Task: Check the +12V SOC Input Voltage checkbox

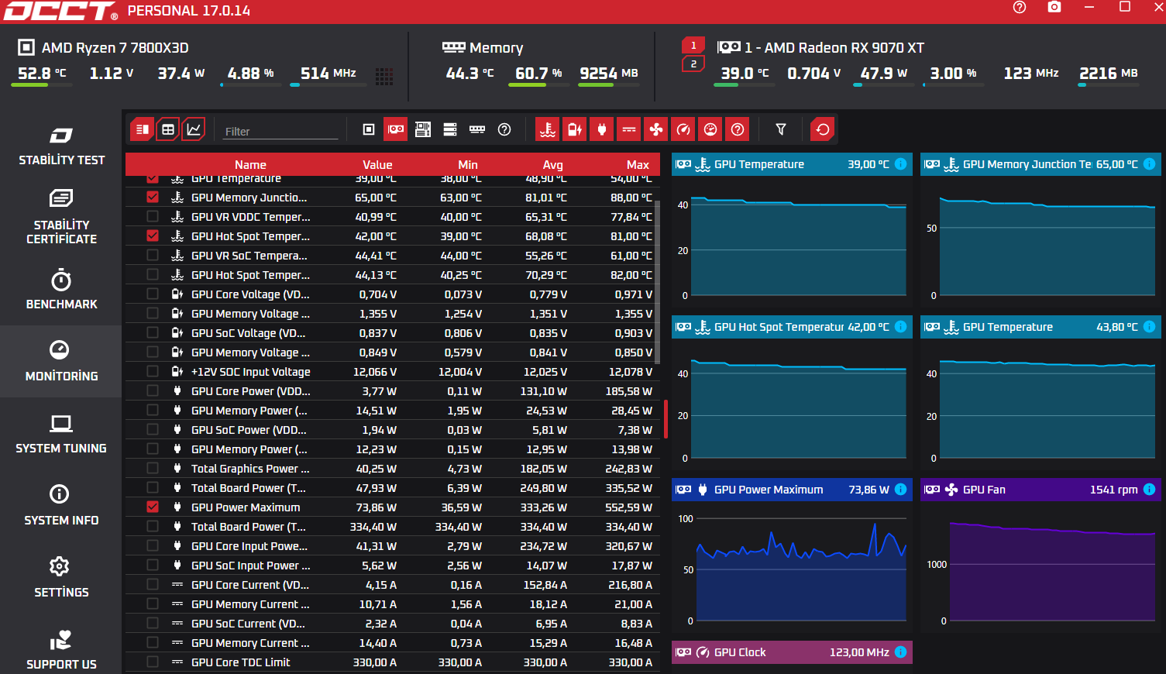Action: (x=153, y=371)
